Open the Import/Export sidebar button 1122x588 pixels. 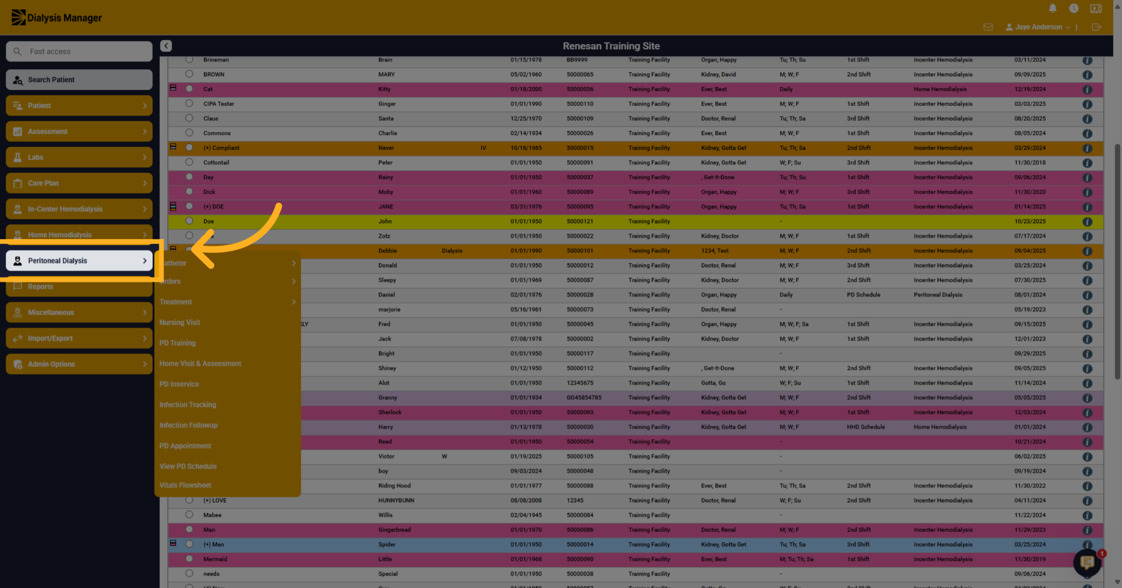coord(79,338)
